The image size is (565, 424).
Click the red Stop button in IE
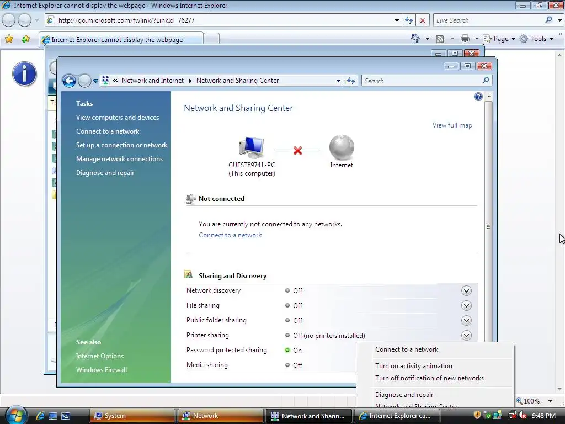click(x=423, y=20)
